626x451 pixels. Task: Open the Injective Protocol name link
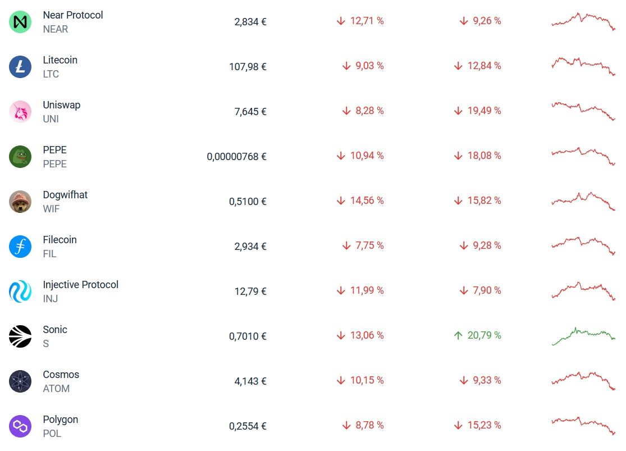click(x=80, y=285)
